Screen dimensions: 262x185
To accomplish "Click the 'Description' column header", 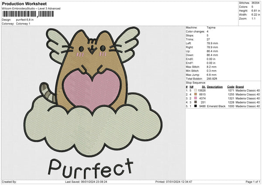I will click(x=215, y=87).
